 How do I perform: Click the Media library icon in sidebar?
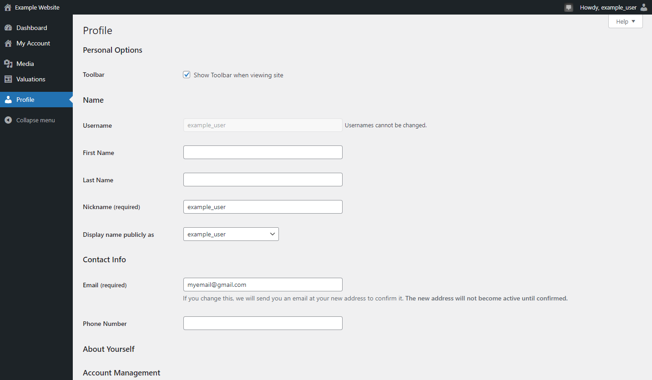[x=8, y=64]
